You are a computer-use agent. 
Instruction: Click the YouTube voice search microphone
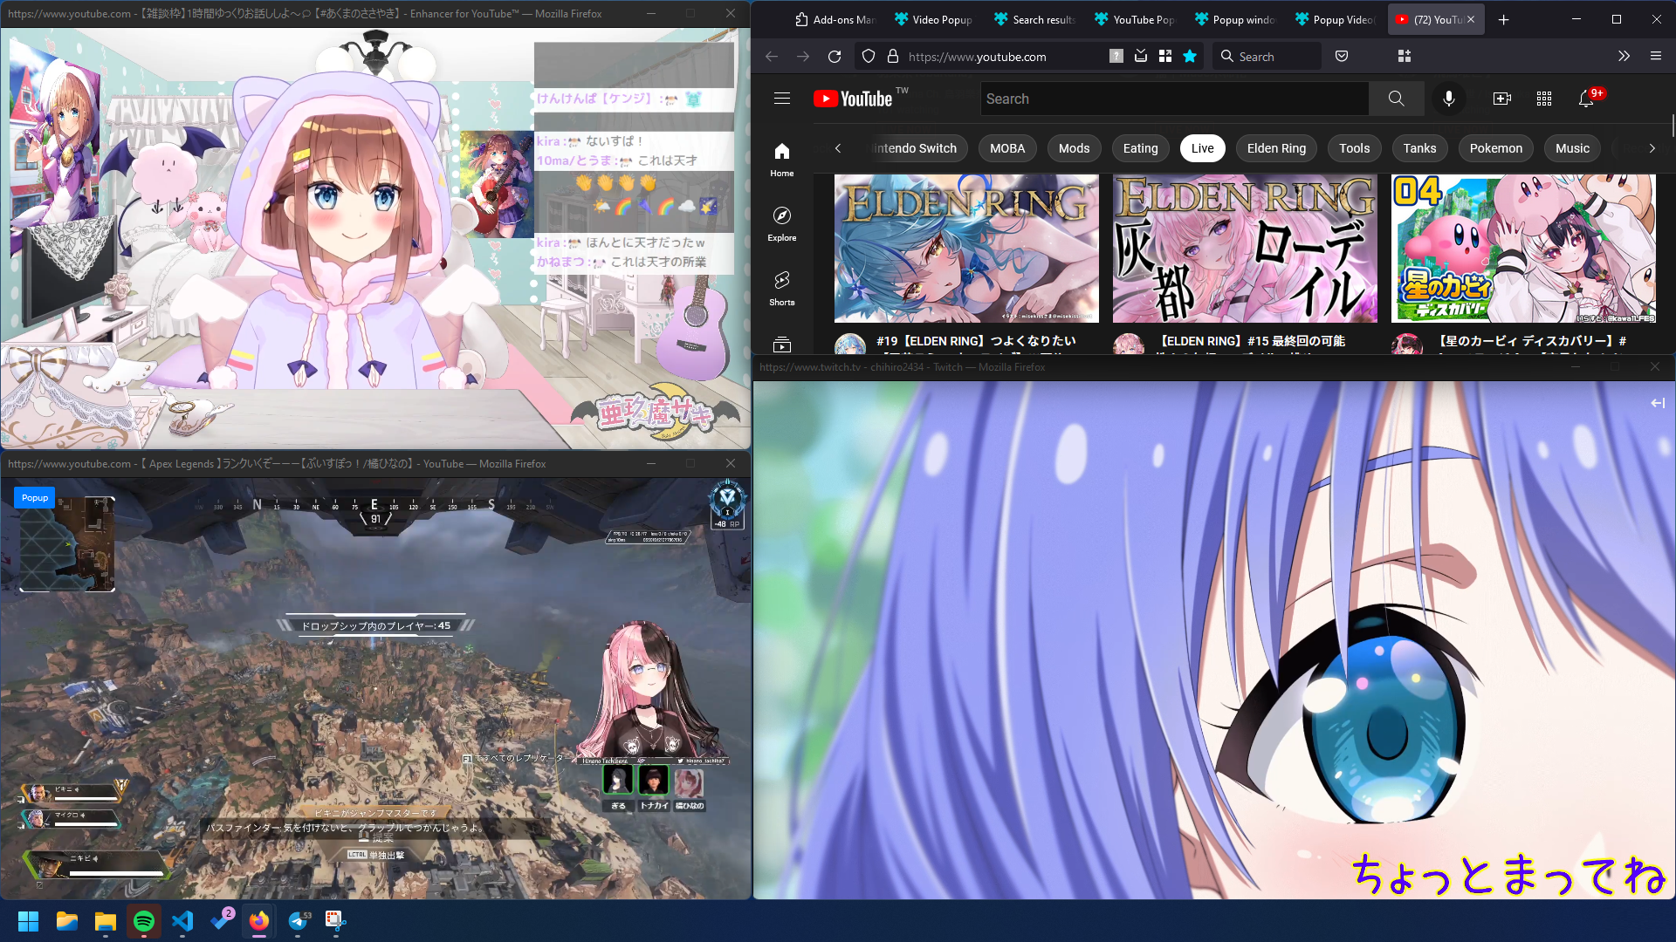1448,99
